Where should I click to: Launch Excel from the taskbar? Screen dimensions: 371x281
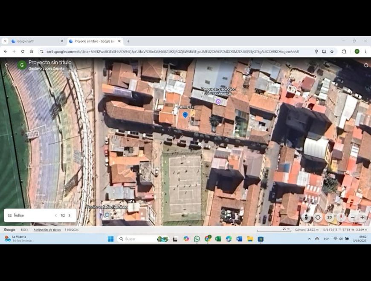[x=218, y=239]
